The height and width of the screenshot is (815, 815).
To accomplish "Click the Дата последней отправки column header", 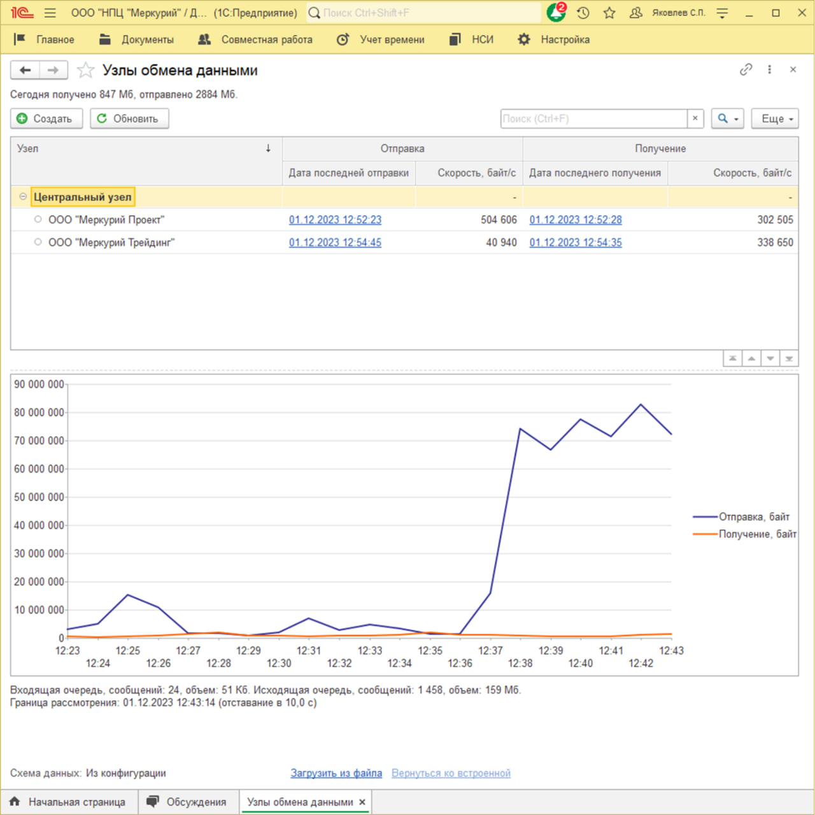I will (349, 173).
